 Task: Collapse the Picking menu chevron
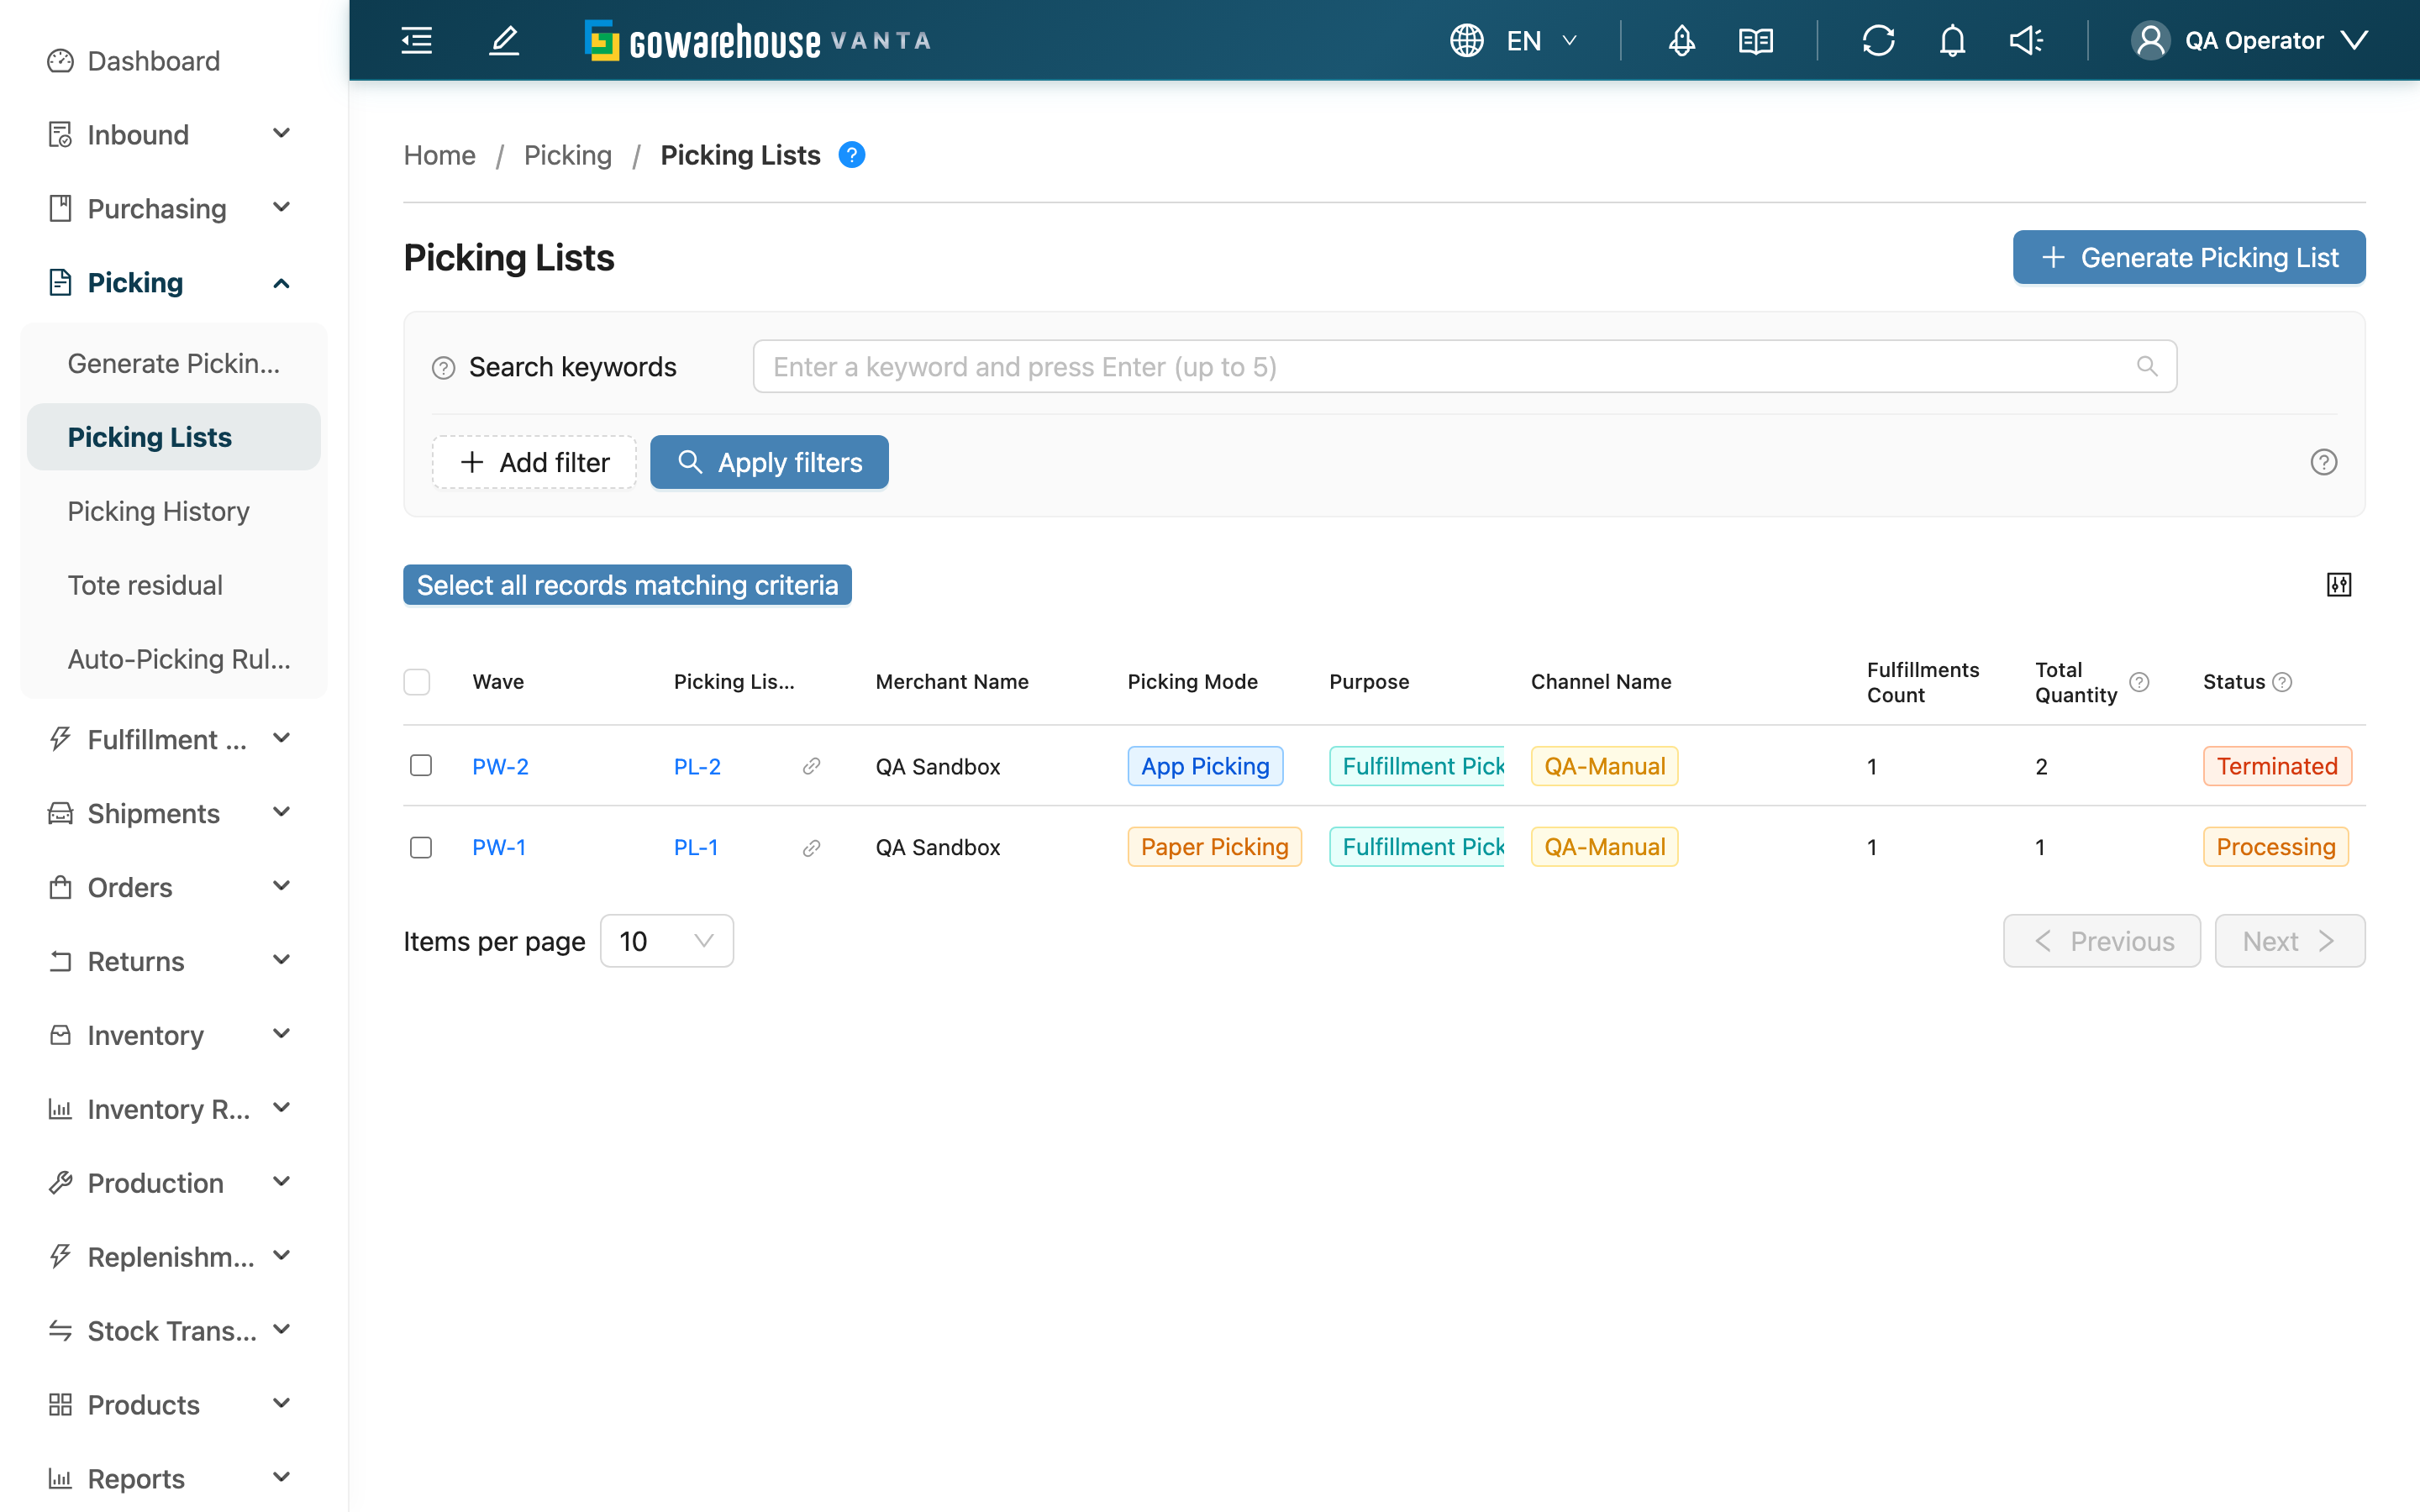[x=282, y=284]
